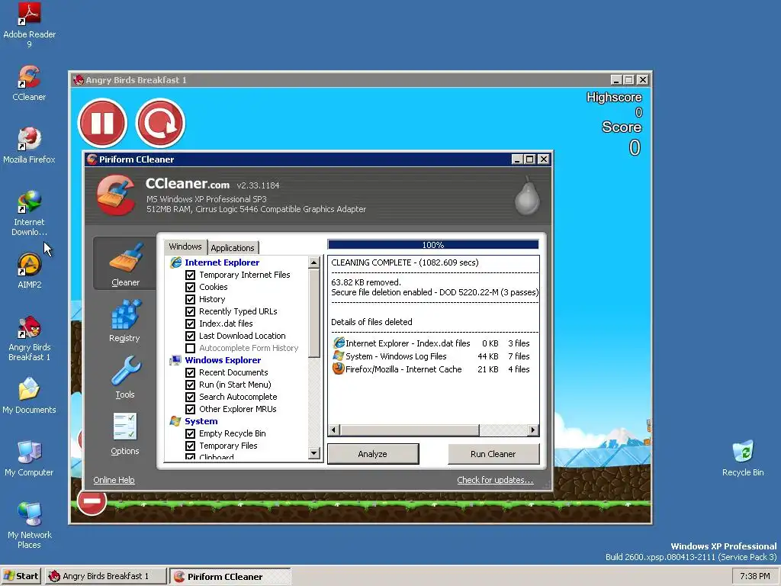
Task: Click the checklist scroll up arrow
Action: click(x=313, y=262)
